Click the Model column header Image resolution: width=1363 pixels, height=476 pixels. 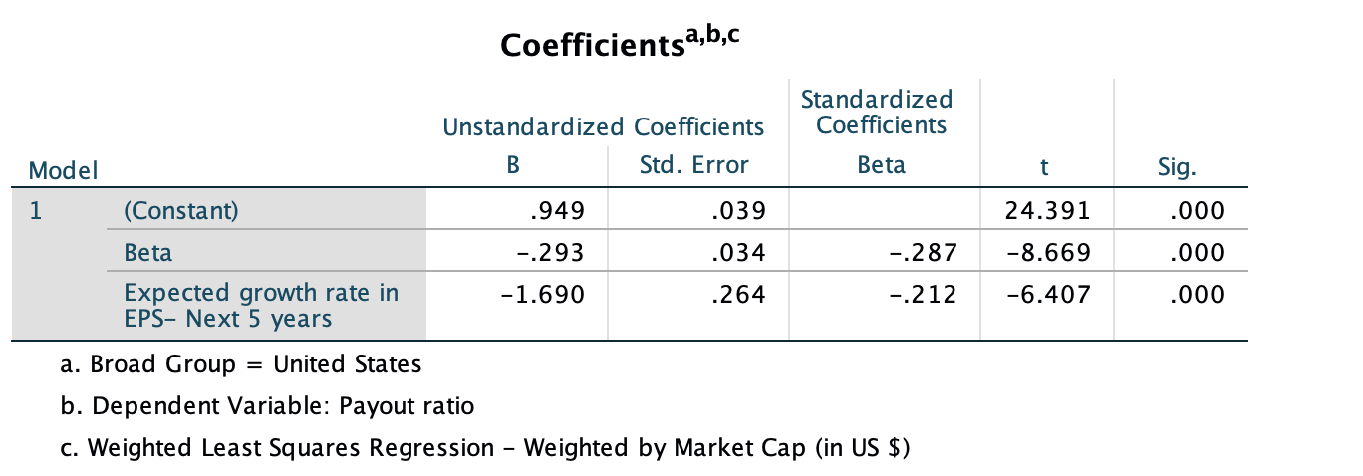[64, 171]
